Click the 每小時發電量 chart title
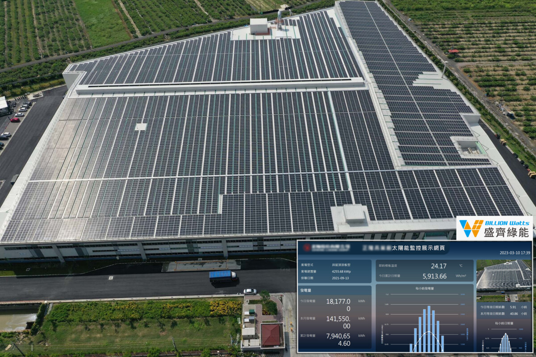Image resolution: width=536 pixels, height=357 pixels. click(x=424, y=289)
